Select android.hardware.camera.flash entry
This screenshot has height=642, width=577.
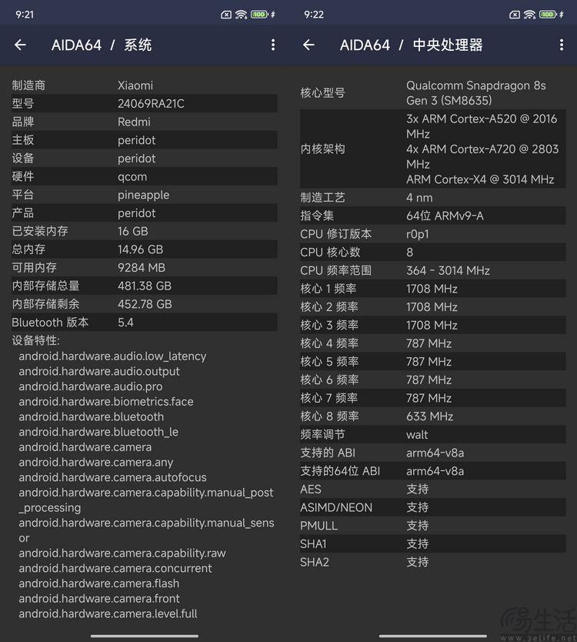[x=99, y=583]
